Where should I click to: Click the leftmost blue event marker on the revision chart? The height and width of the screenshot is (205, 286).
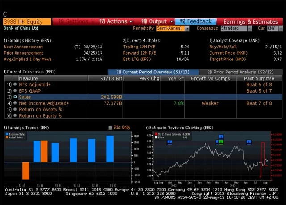click(x=169, y=142)
